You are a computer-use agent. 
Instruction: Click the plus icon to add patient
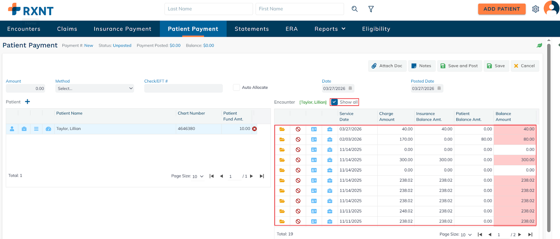(28, 102)
